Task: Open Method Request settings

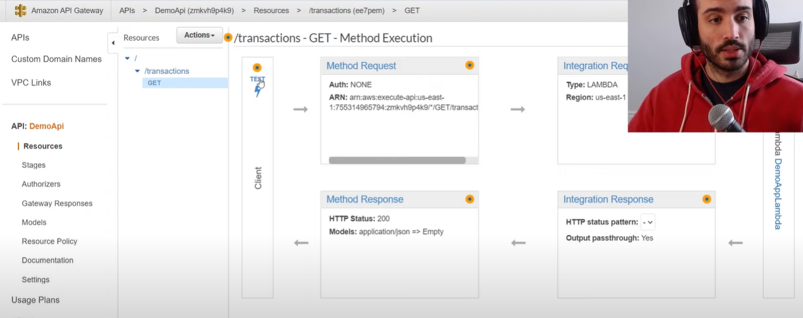Action: pos(361,66)
